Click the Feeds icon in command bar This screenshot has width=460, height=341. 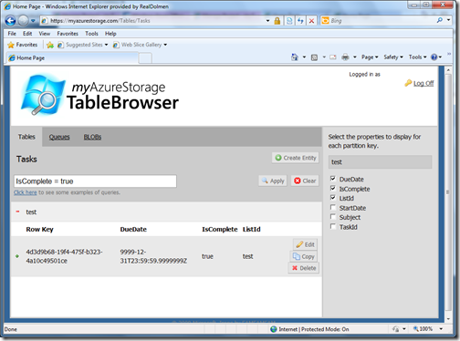[314, 57]
